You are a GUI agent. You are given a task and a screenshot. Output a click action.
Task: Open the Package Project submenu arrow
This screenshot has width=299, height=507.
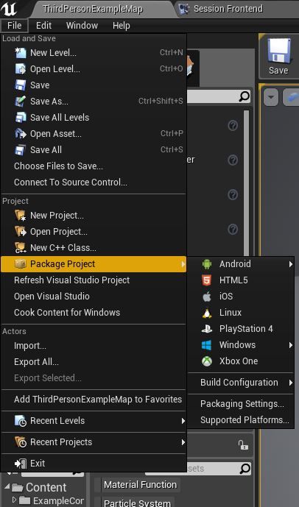tap(183, 264)
